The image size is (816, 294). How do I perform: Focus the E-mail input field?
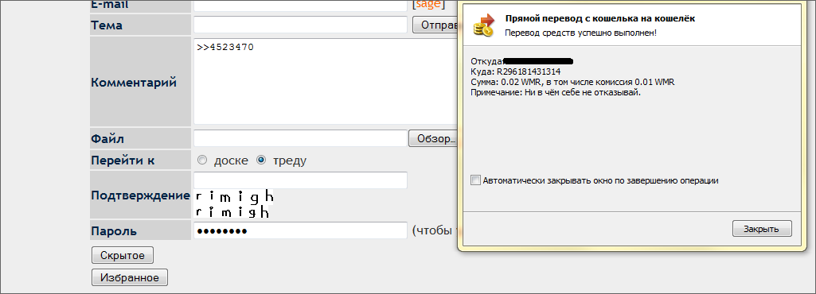300,5
